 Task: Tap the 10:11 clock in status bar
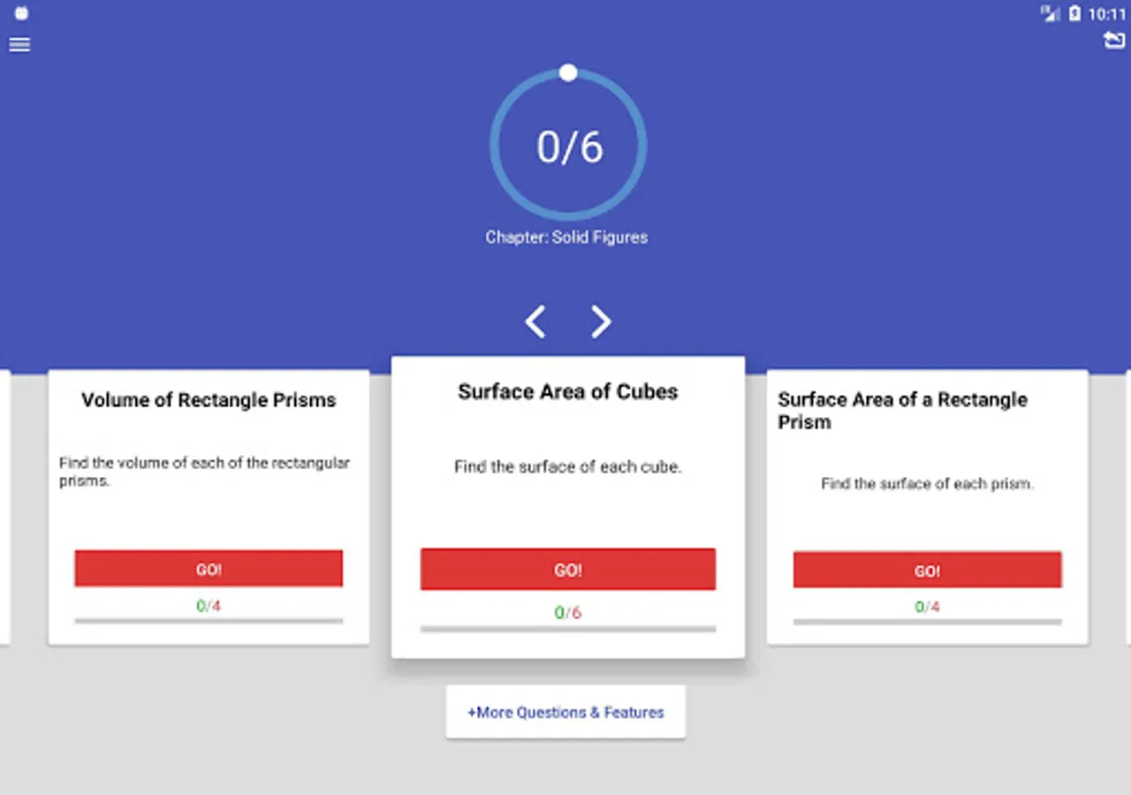coord(1107,14)
